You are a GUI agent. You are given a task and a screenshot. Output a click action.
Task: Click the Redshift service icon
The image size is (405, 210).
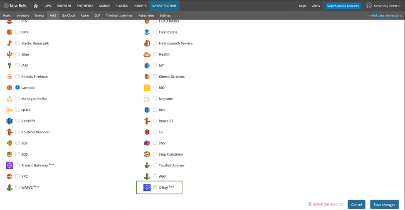10,121
